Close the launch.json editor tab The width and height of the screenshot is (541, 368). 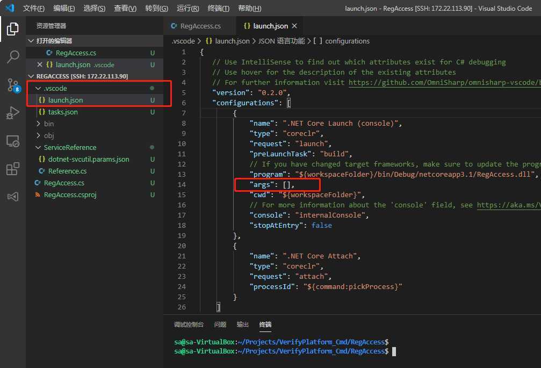[x=294, y=26]
